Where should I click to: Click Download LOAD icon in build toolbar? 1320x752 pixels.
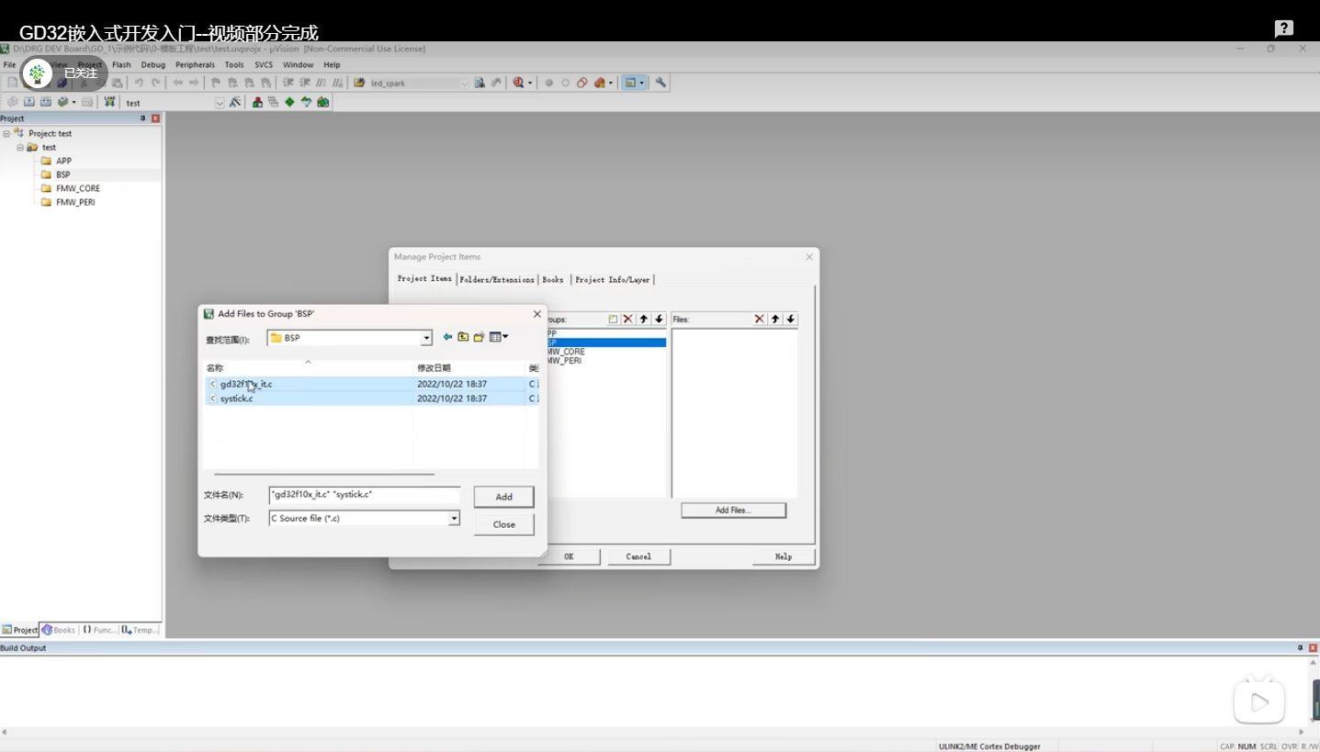click(109, 102)
